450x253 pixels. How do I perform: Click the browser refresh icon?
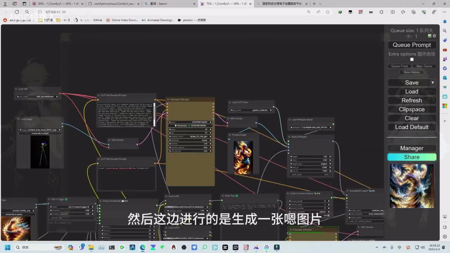17,12
